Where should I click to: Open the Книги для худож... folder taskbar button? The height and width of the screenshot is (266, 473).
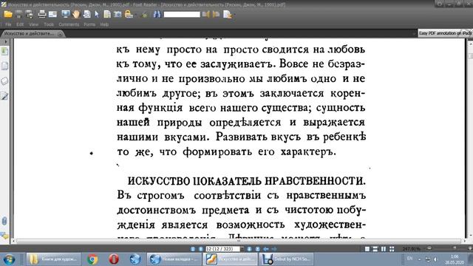54,259
